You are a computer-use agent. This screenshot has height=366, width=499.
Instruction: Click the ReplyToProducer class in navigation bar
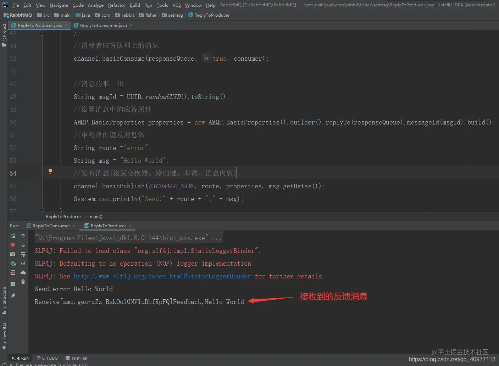coord(209,15)
